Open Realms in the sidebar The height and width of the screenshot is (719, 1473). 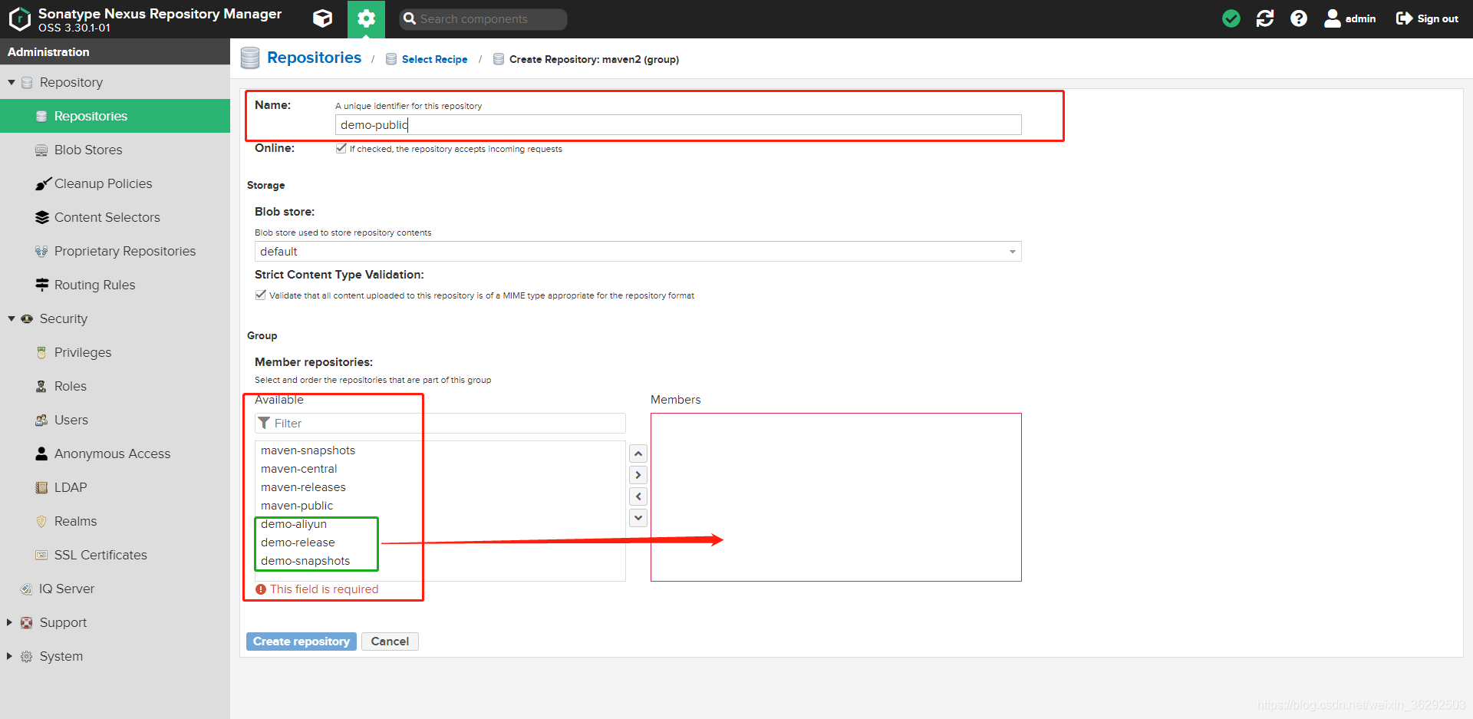(115, 521)
